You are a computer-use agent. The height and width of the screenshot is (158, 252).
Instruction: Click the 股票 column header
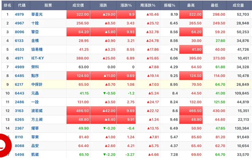(48, 5)
